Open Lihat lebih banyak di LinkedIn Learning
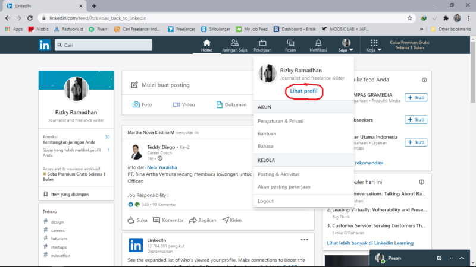The height and width of the screenshot is (267, 476). pyautogui.click(x=370, y=243)
